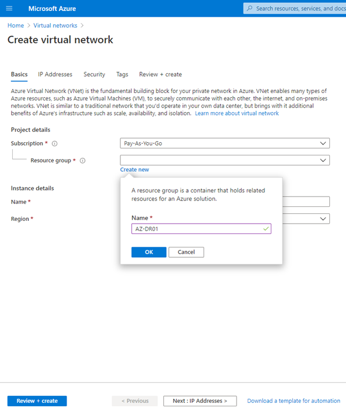
Task: Cancel the new resource group popup
Action: 186,252
